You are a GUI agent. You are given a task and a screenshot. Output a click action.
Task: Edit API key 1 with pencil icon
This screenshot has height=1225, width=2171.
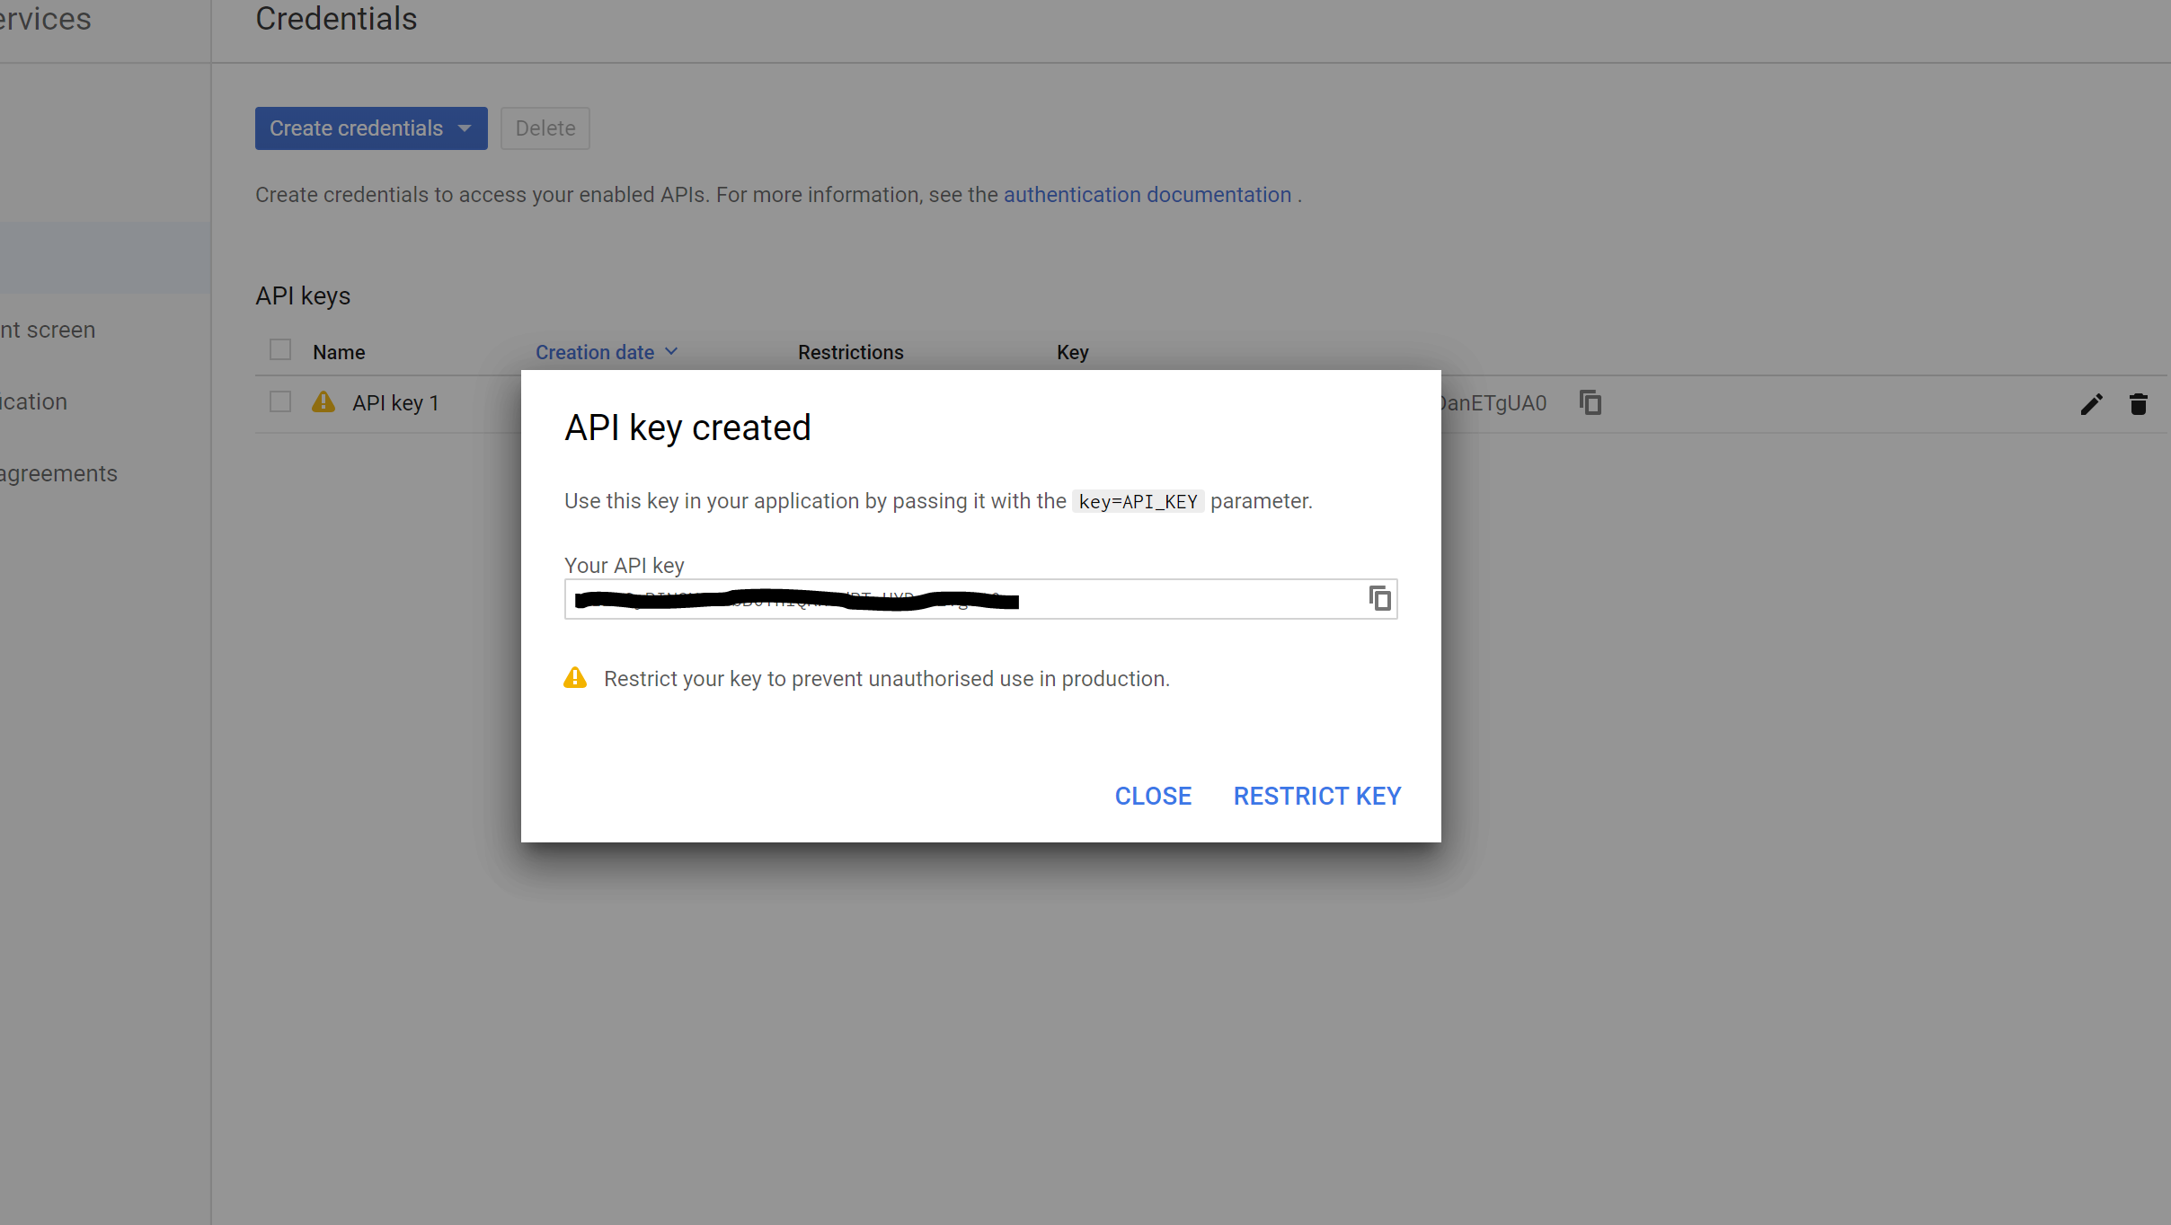2091,404
